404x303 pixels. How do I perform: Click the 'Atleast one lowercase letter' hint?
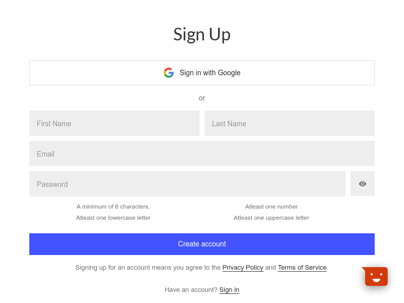click(113, 218)
